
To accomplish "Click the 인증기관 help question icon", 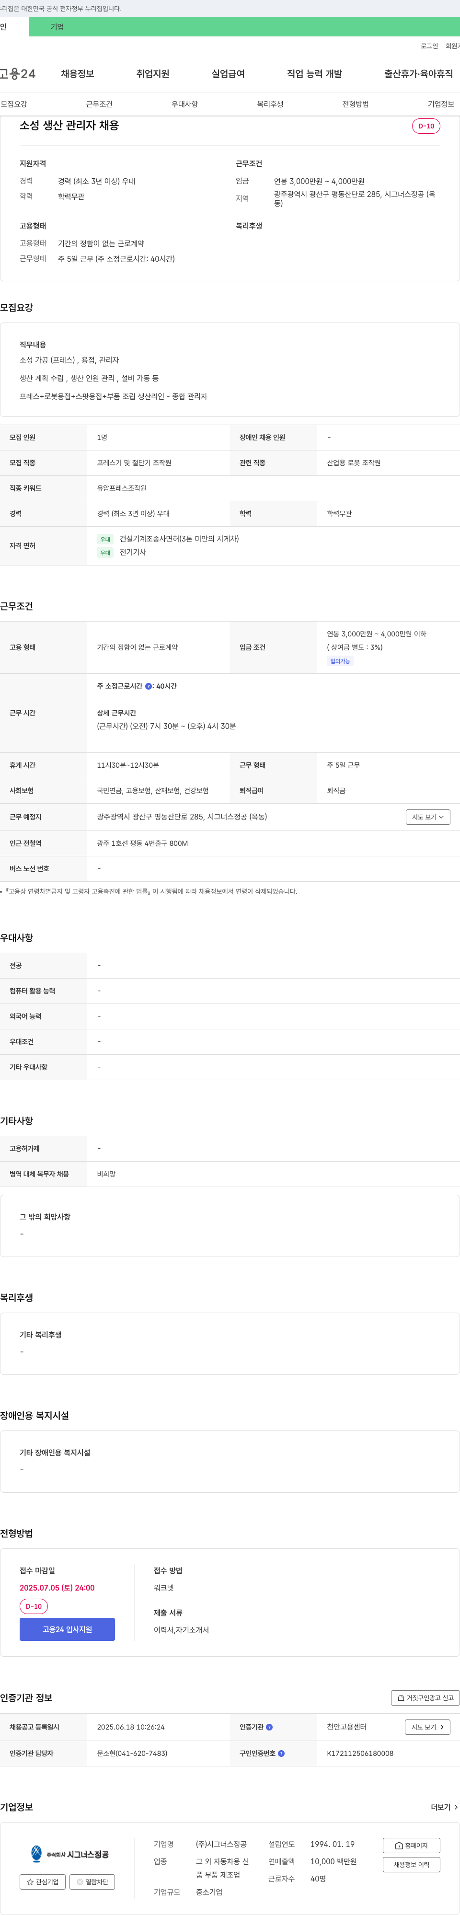I will tap(269, 1727).
